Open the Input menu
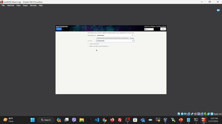The image size is (222, 124). 25,6
